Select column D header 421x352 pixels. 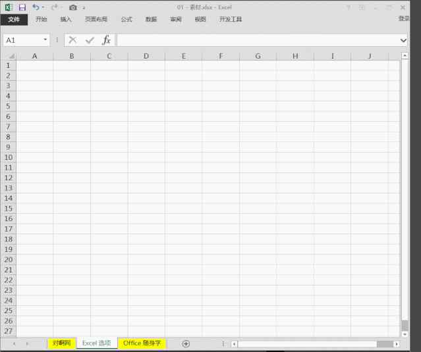click(146, 56)
